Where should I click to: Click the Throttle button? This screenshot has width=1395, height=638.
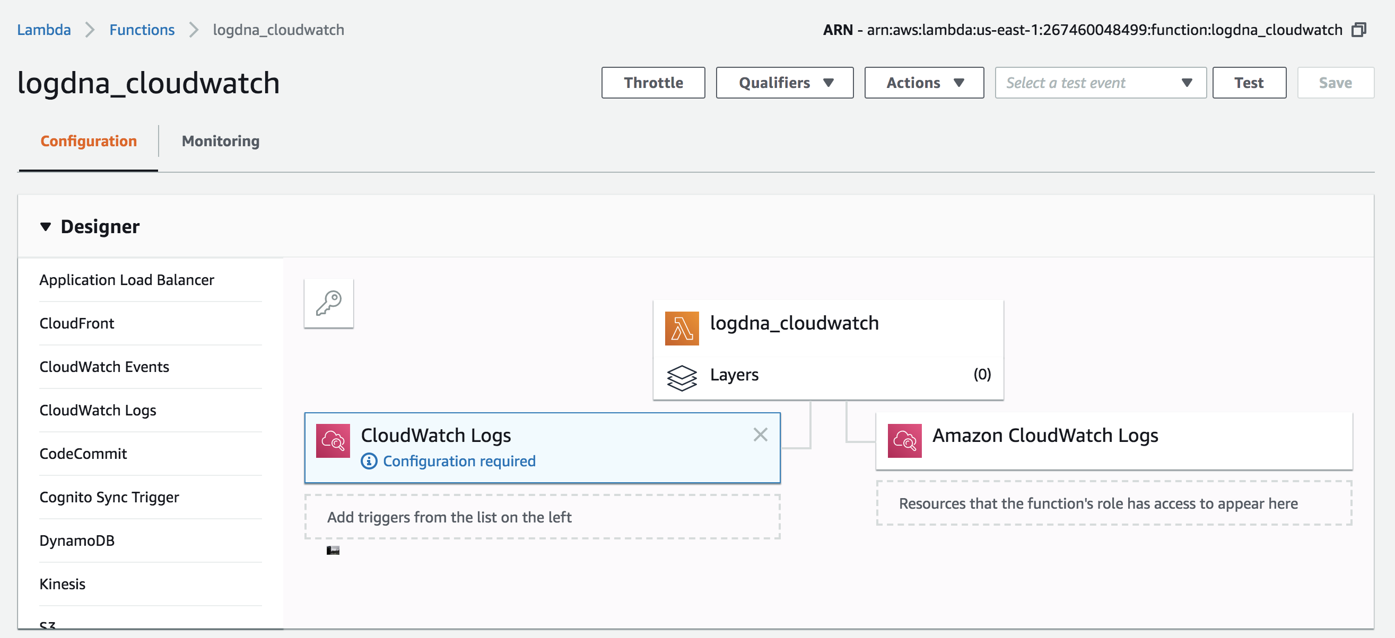coord(652,83)
